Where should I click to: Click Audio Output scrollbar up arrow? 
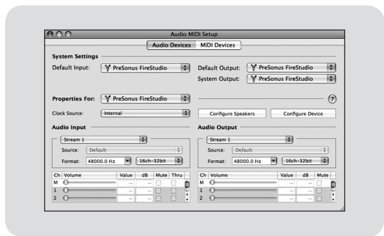click(x=333, y=195)
